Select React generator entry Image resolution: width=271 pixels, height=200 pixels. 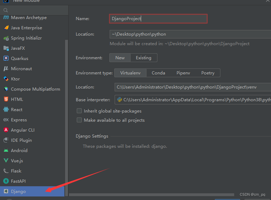tap(32, 109)
